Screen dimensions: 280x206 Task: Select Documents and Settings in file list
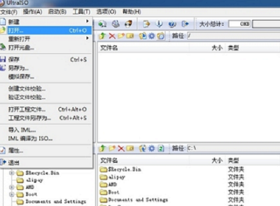coord(134,200)
